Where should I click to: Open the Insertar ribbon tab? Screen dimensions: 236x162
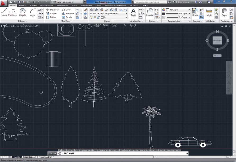(x=23, y=6)
